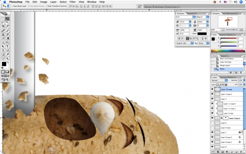Select the Notes tool
The image size is (246, 154).
[3, 55]
